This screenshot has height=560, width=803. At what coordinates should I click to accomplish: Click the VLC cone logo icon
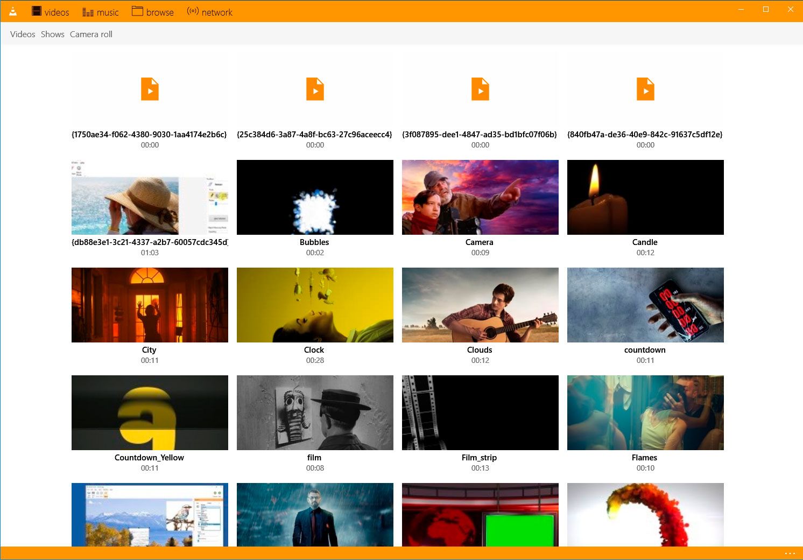click(x=13, y=11)
